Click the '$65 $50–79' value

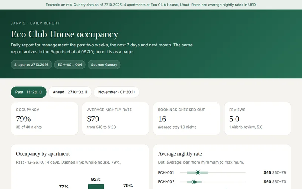[275, 172]
